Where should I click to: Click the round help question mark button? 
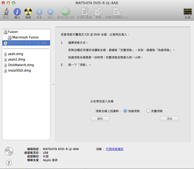9,163
